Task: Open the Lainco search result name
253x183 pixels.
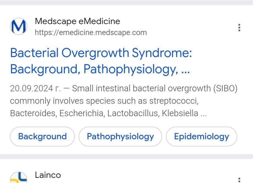Action: coord(48,175)
